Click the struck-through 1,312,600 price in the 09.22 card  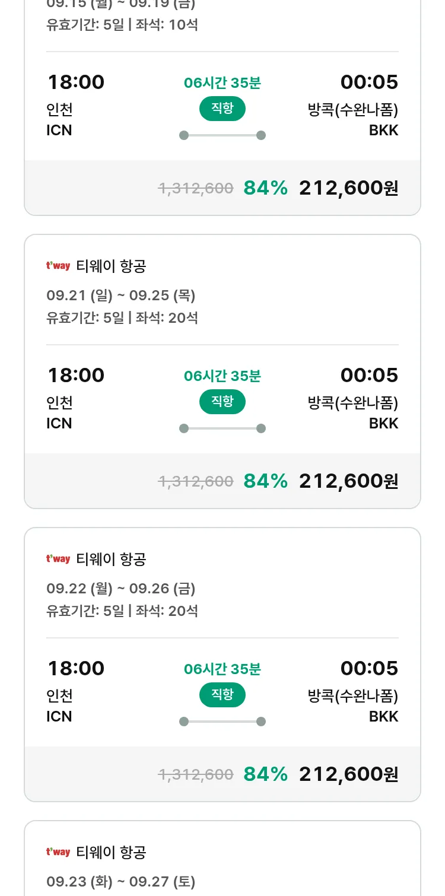(195, 774)
